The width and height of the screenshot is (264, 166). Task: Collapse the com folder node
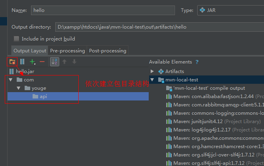tap(11, 80)
